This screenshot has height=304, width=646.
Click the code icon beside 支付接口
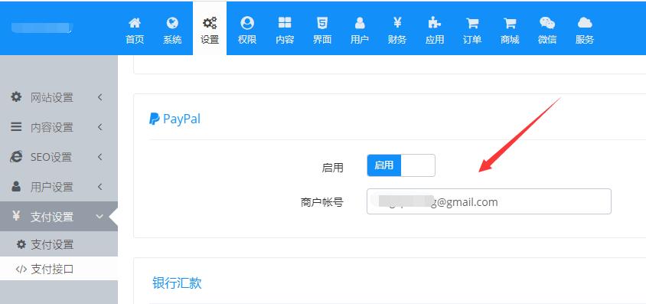click(x=21, y=270)
